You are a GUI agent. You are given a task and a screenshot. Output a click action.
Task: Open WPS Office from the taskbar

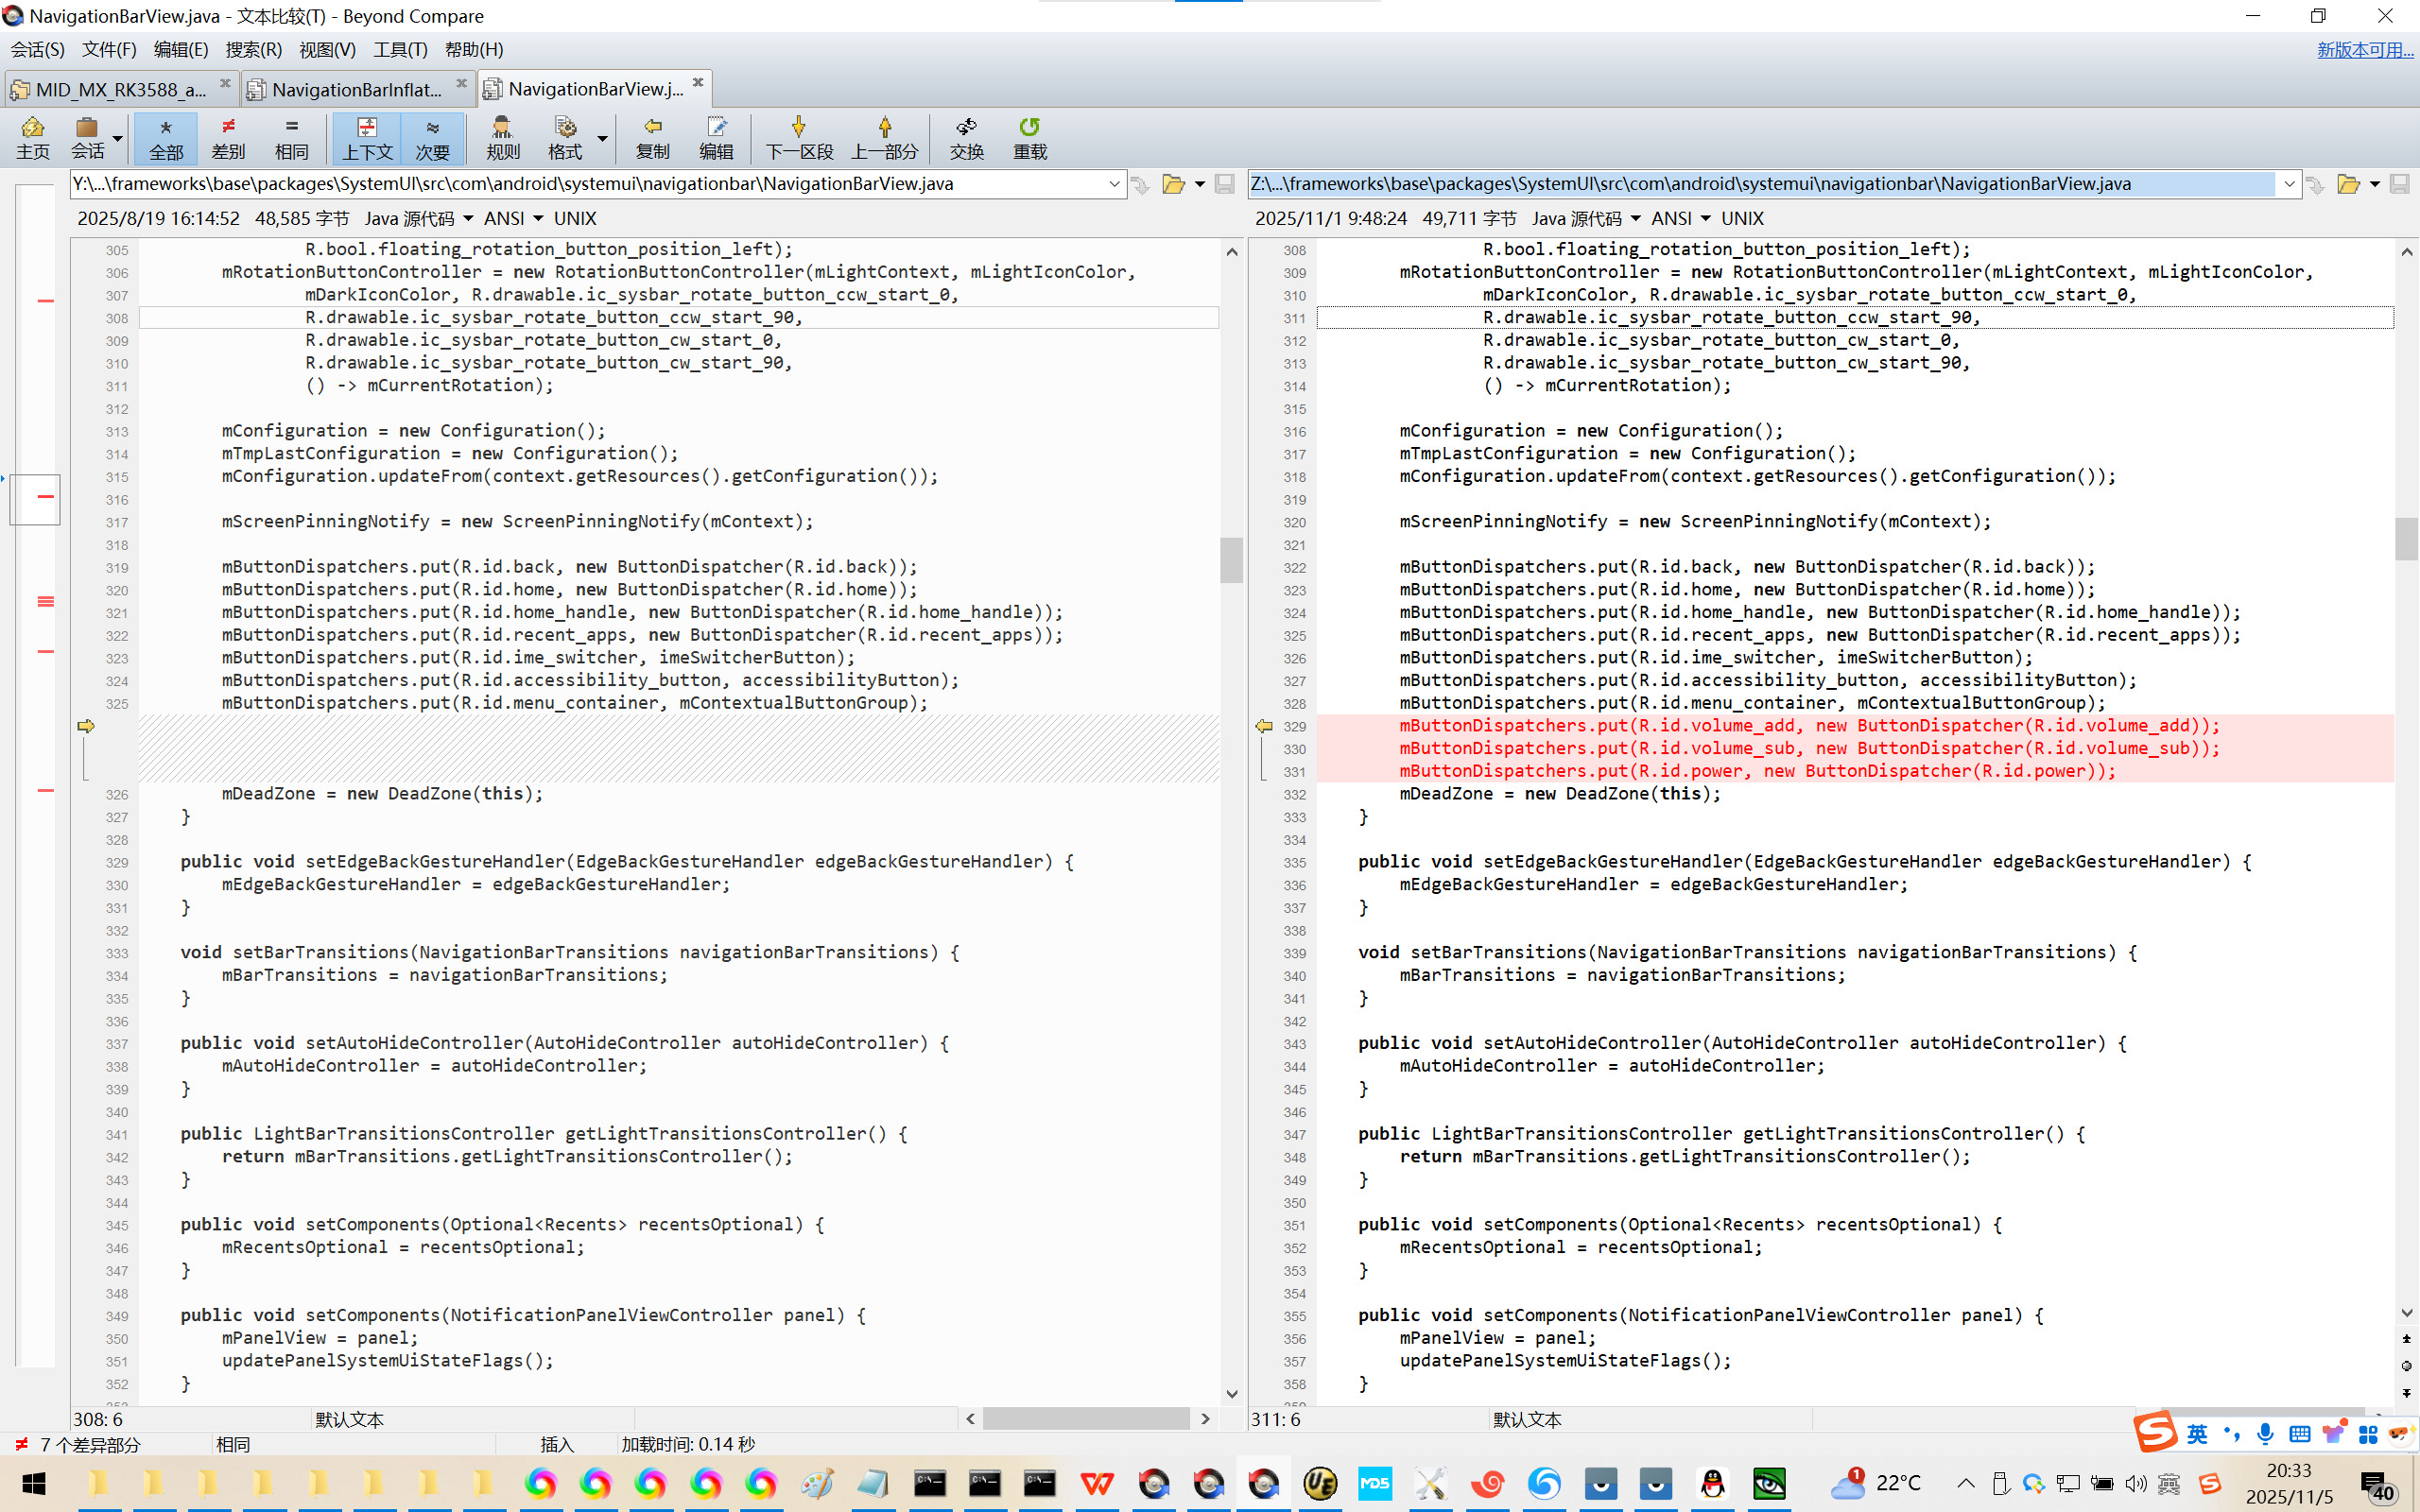(1097, 1483)
